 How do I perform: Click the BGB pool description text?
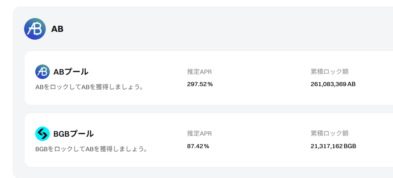coord(91,149)
